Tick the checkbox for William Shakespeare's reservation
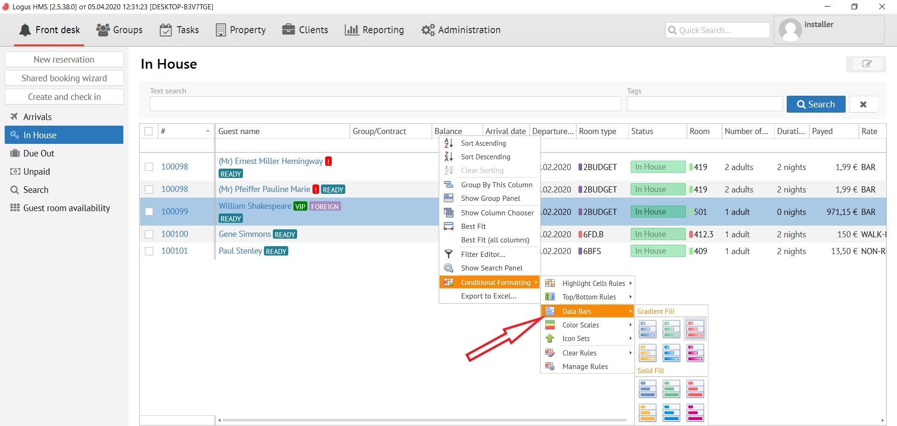 pyautogui.click(x=149, y=212)
